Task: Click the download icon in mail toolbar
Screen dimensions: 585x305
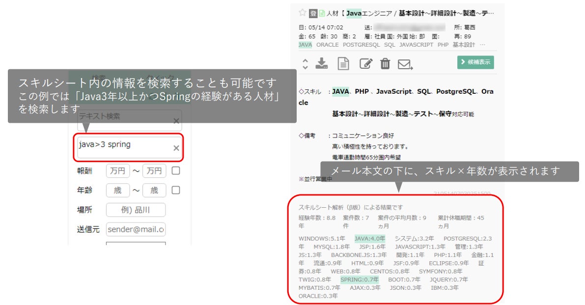Action: pos(322,63)
